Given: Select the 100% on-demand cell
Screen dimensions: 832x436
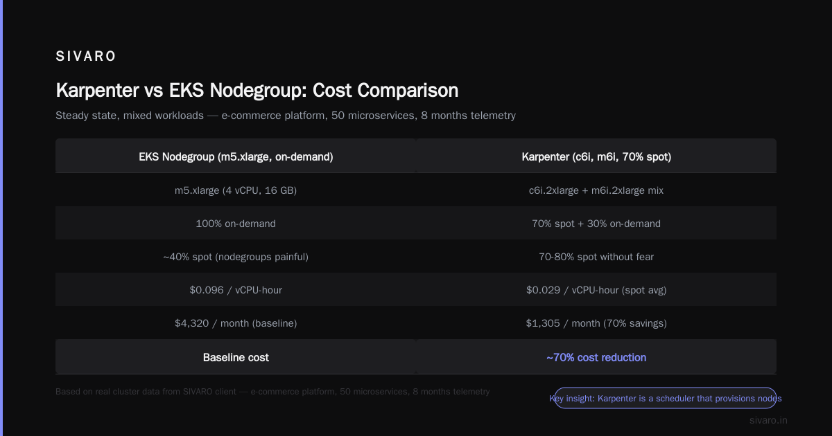Looking at the screenshot, I should 236,223.
